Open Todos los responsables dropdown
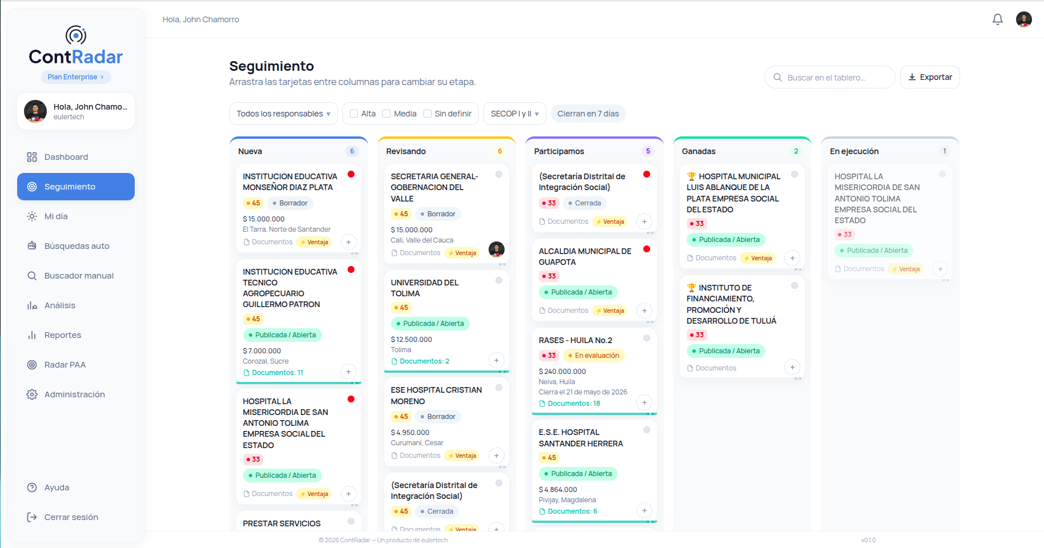This screenshot has height=548, width=1044. tap(283, 114)
